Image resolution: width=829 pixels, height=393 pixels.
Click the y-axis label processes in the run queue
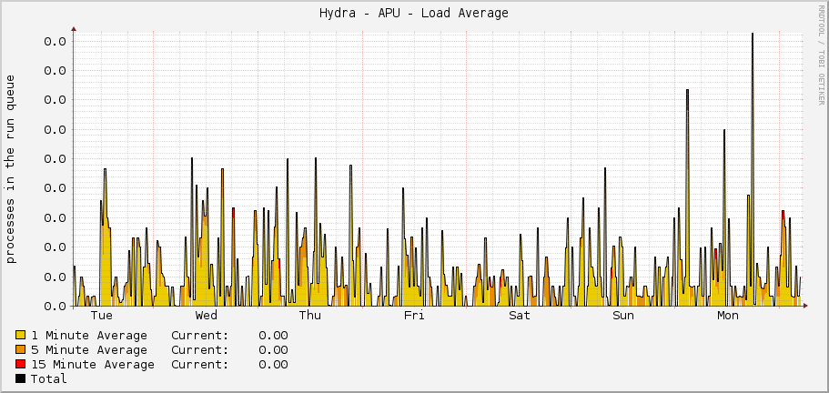pos(11,168)
